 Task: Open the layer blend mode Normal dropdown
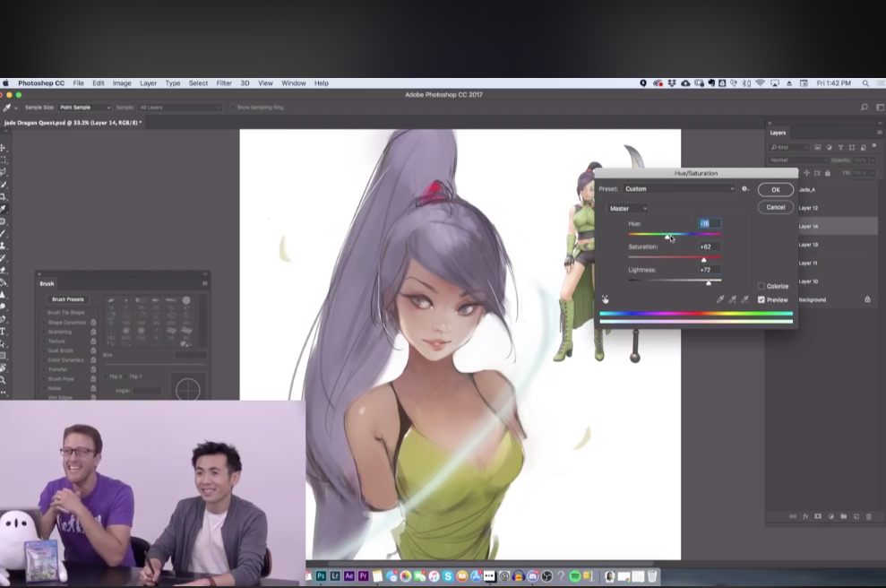coord(797,160)
